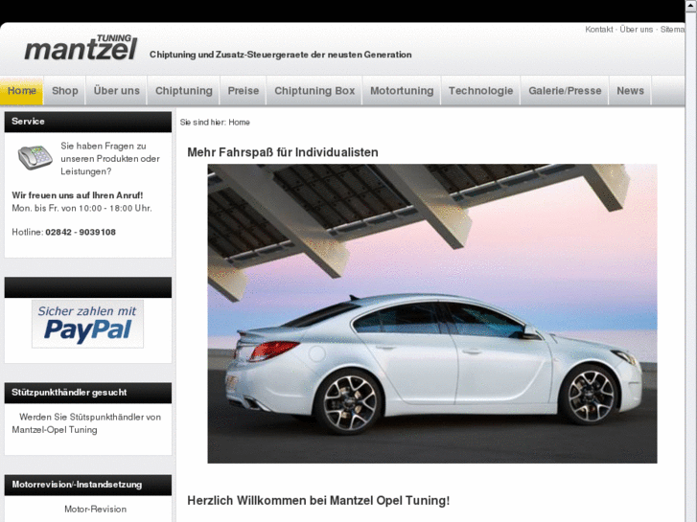
Task: Click the Werden Sie Stütspunkthändler text
Action: 86,423
